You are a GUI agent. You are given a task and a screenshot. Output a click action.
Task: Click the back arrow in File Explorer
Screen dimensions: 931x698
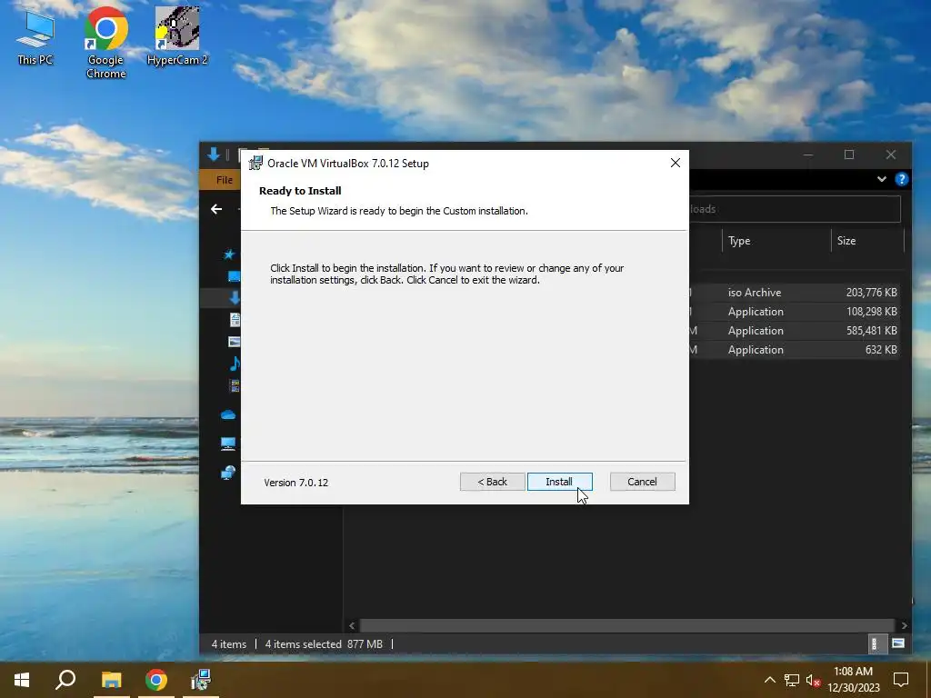[216, 209]
